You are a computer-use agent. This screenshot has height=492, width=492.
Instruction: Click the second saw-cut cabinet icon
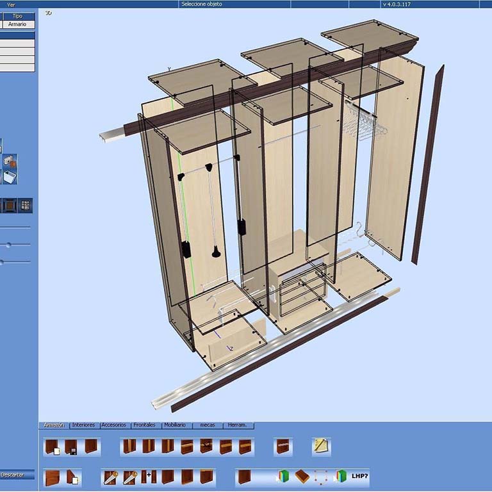point(129,477)
